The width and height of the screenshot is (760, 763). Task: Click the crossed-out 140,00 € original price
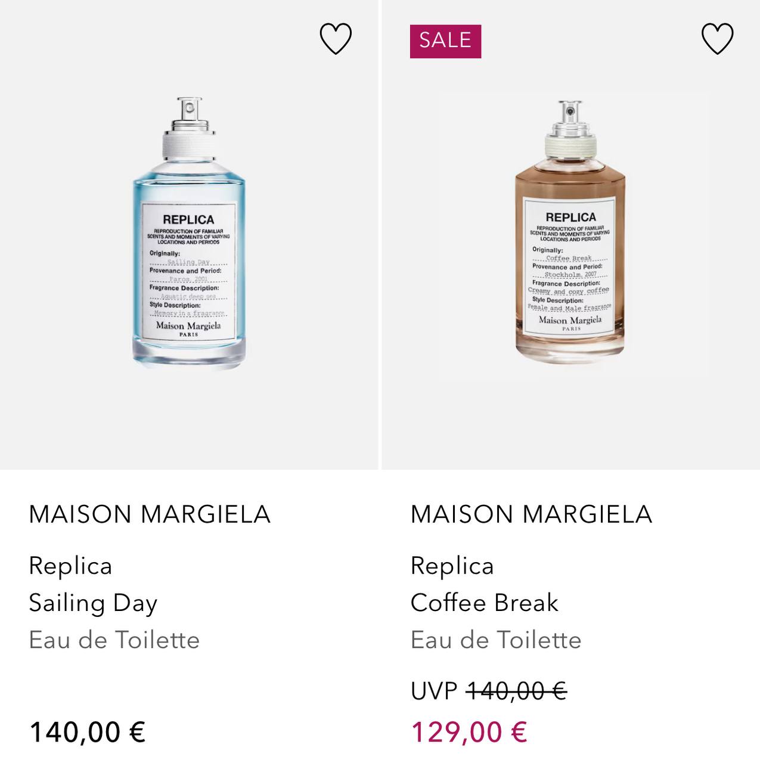(x=516, y=691)
